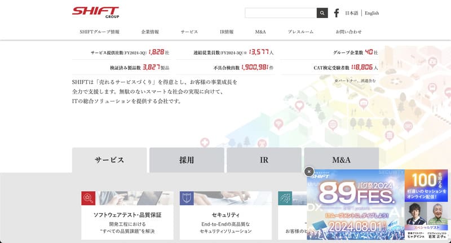Expand the IR情報 navigation menu
The width and height of the screenshot is (451, 243).
pos(227,32)
